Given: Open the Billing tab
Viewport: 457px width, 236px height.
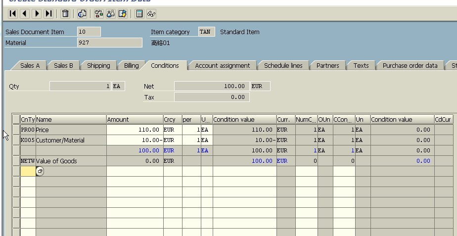Looking at the screenshot, I should tap(131, 66).
